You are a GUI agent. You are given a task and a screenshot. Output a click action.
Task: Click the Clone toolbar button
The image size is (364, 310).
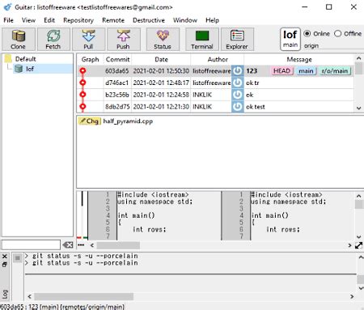point(19,39)
